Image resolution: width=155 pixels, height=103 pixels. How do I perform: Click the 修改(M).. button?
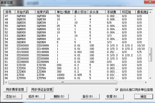click(x=35, y=96)
